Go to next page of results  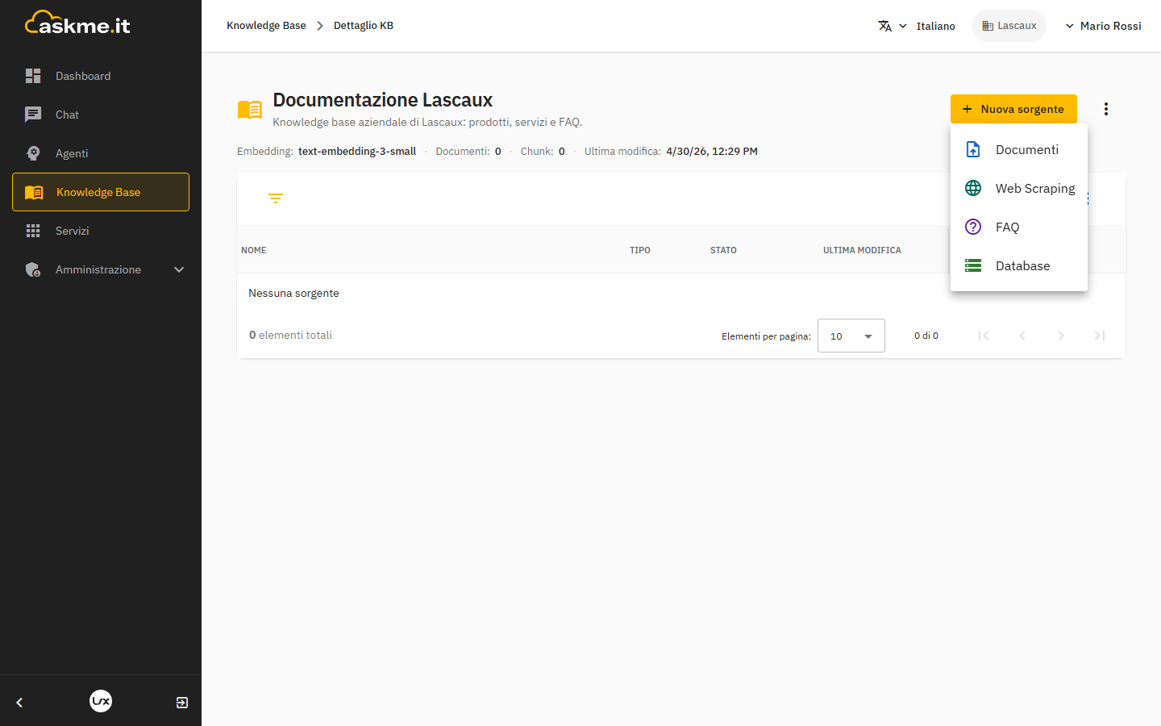pos(1061,336)
